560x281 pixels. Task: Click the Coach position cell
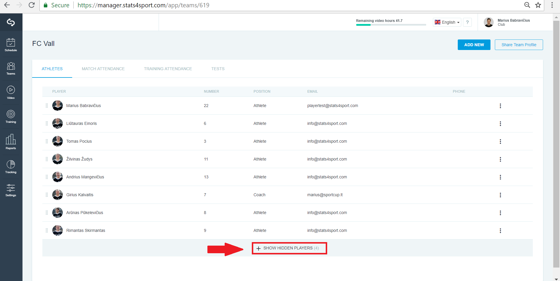259,195
